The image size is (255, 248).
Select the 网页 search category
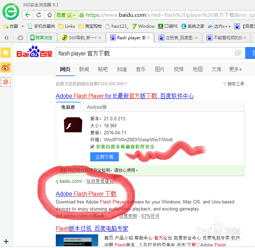65,69
